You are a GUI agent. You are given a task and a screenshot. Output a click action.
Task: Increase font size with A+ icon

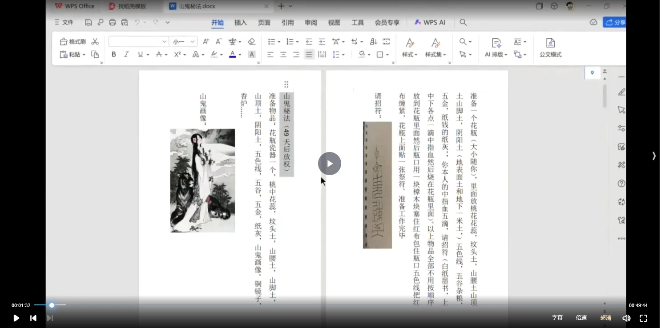point(206,41)
